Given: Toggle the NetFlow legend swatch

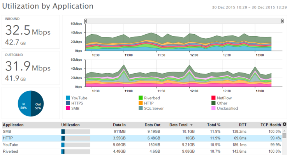Looking at the screenshot, I should coord(213,98).
